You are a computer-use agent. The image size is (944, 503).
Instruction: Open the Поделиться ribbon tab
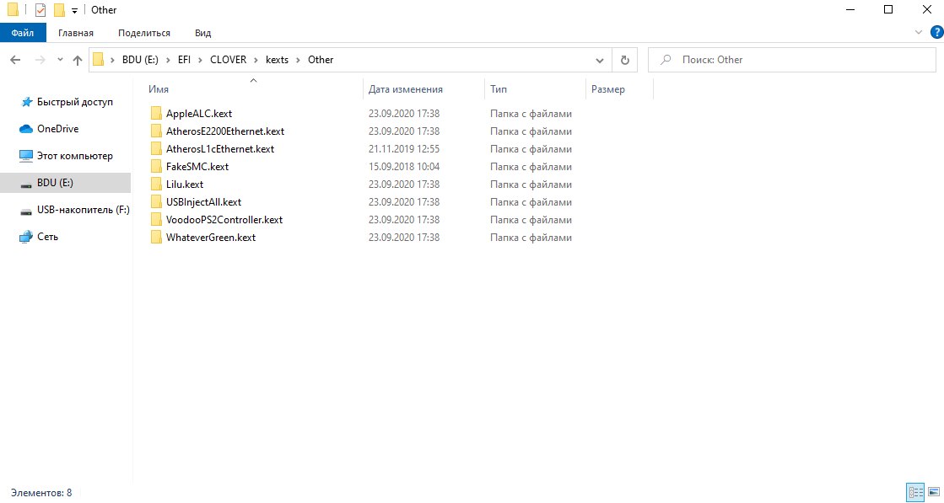[144, 33]
